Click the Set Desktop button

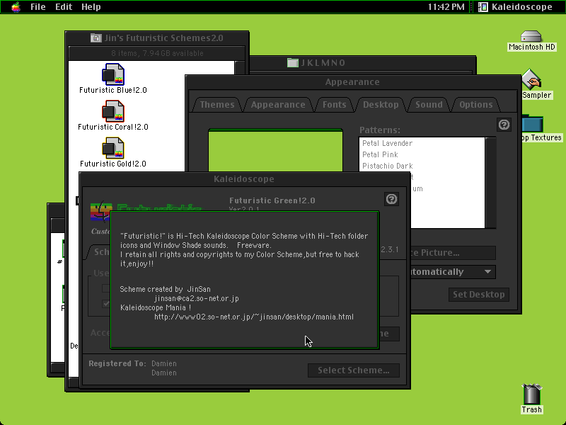[479, 295]
